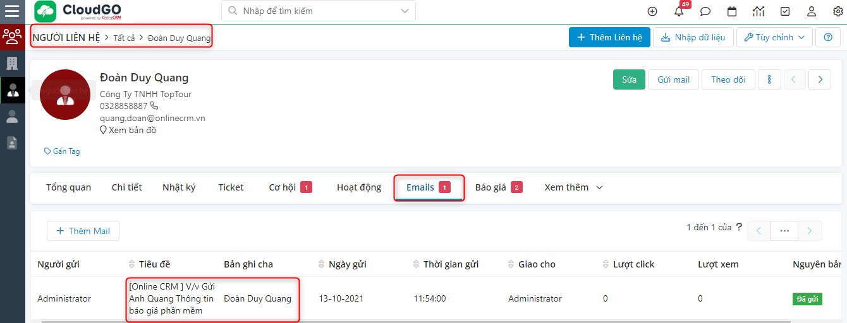Open the reports chart icon
The height and width of the screenshot is (323, 847).
(759, 11)
